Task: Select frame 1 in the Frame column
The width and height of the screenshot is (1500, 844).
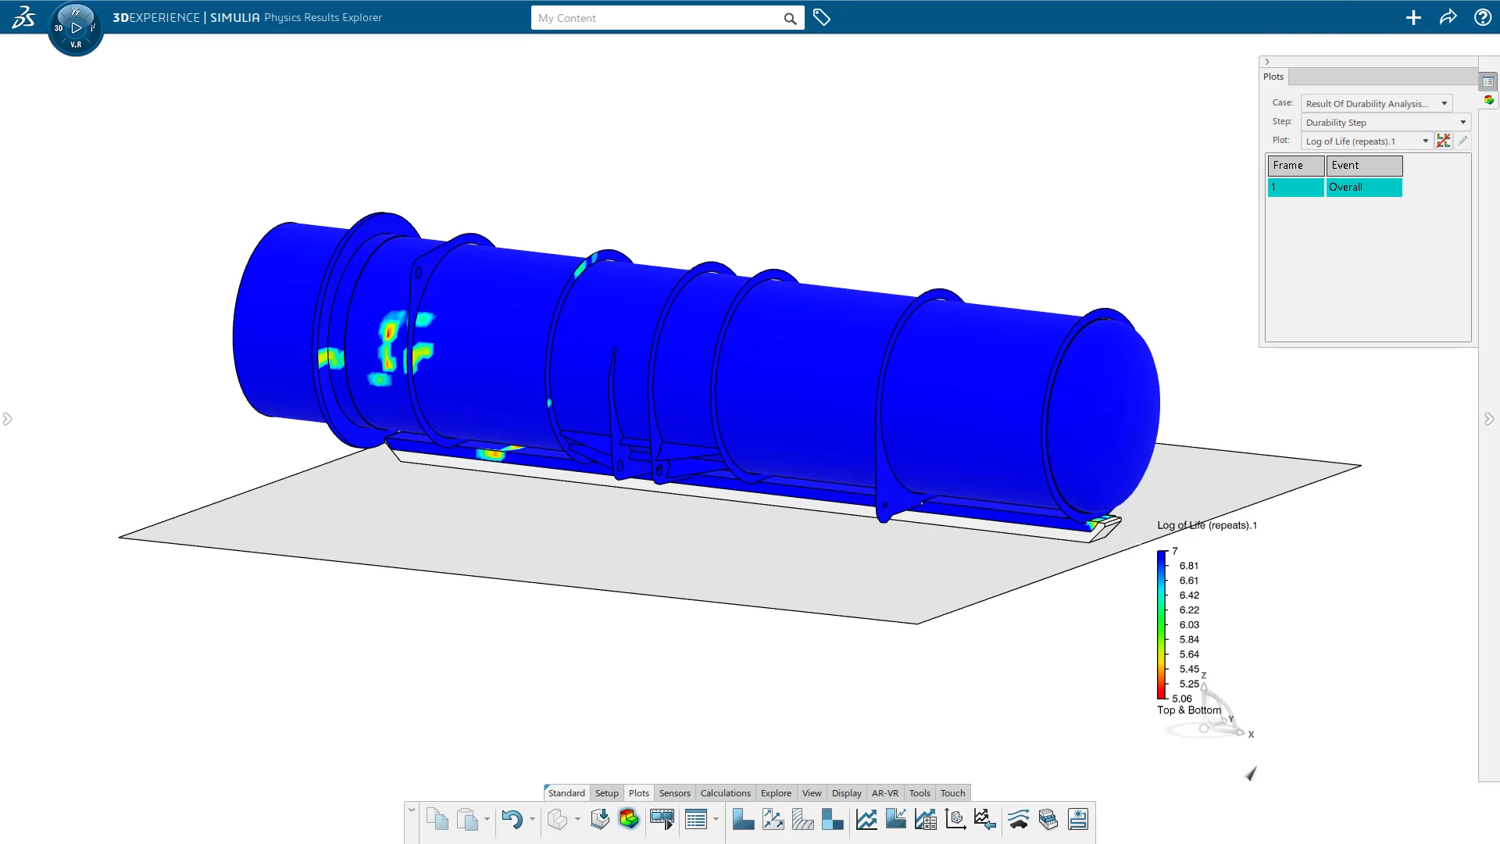Action: [1295, 188]
